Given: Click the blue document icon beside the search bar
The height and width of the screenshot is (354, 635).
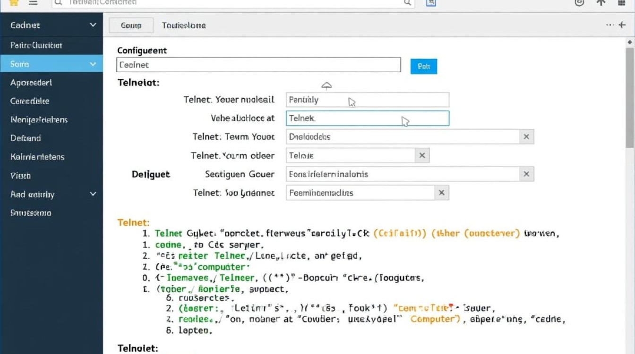Looking at the screenshot, I should [x=430, y=3].
